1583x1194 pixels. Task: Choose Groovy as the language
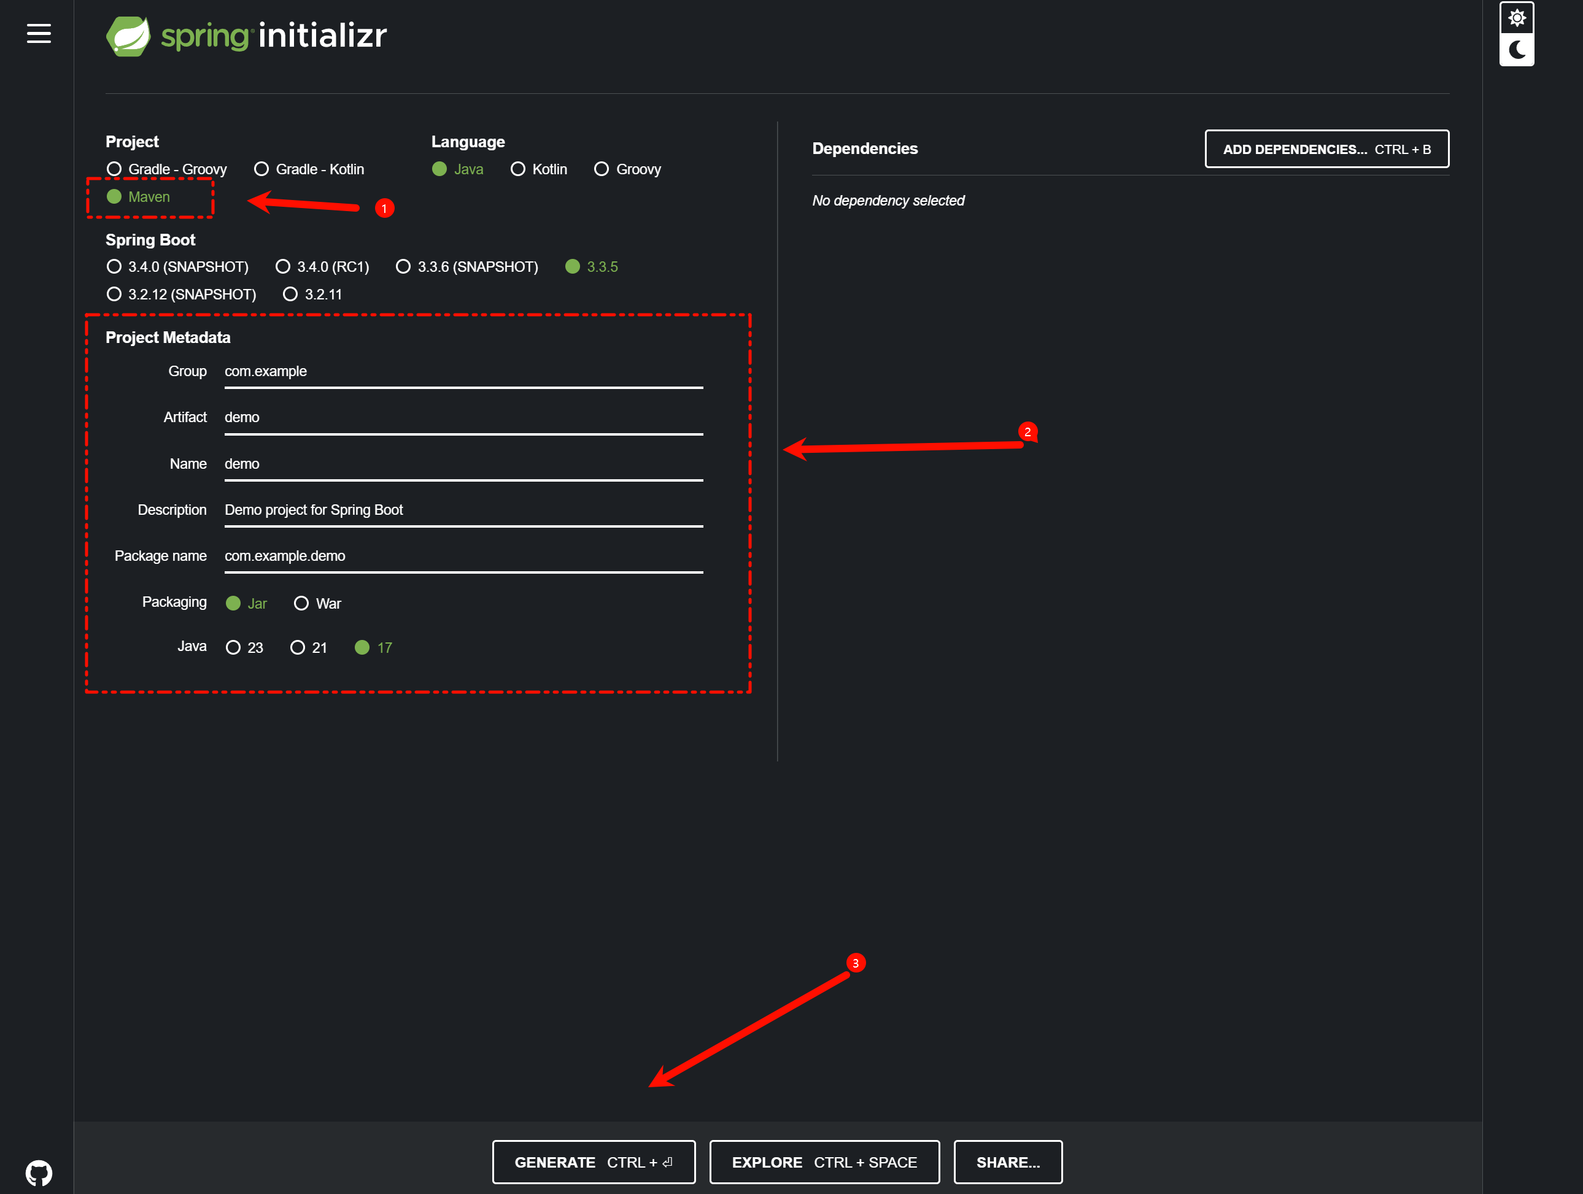pyautogui.click(x=628, y=169)
